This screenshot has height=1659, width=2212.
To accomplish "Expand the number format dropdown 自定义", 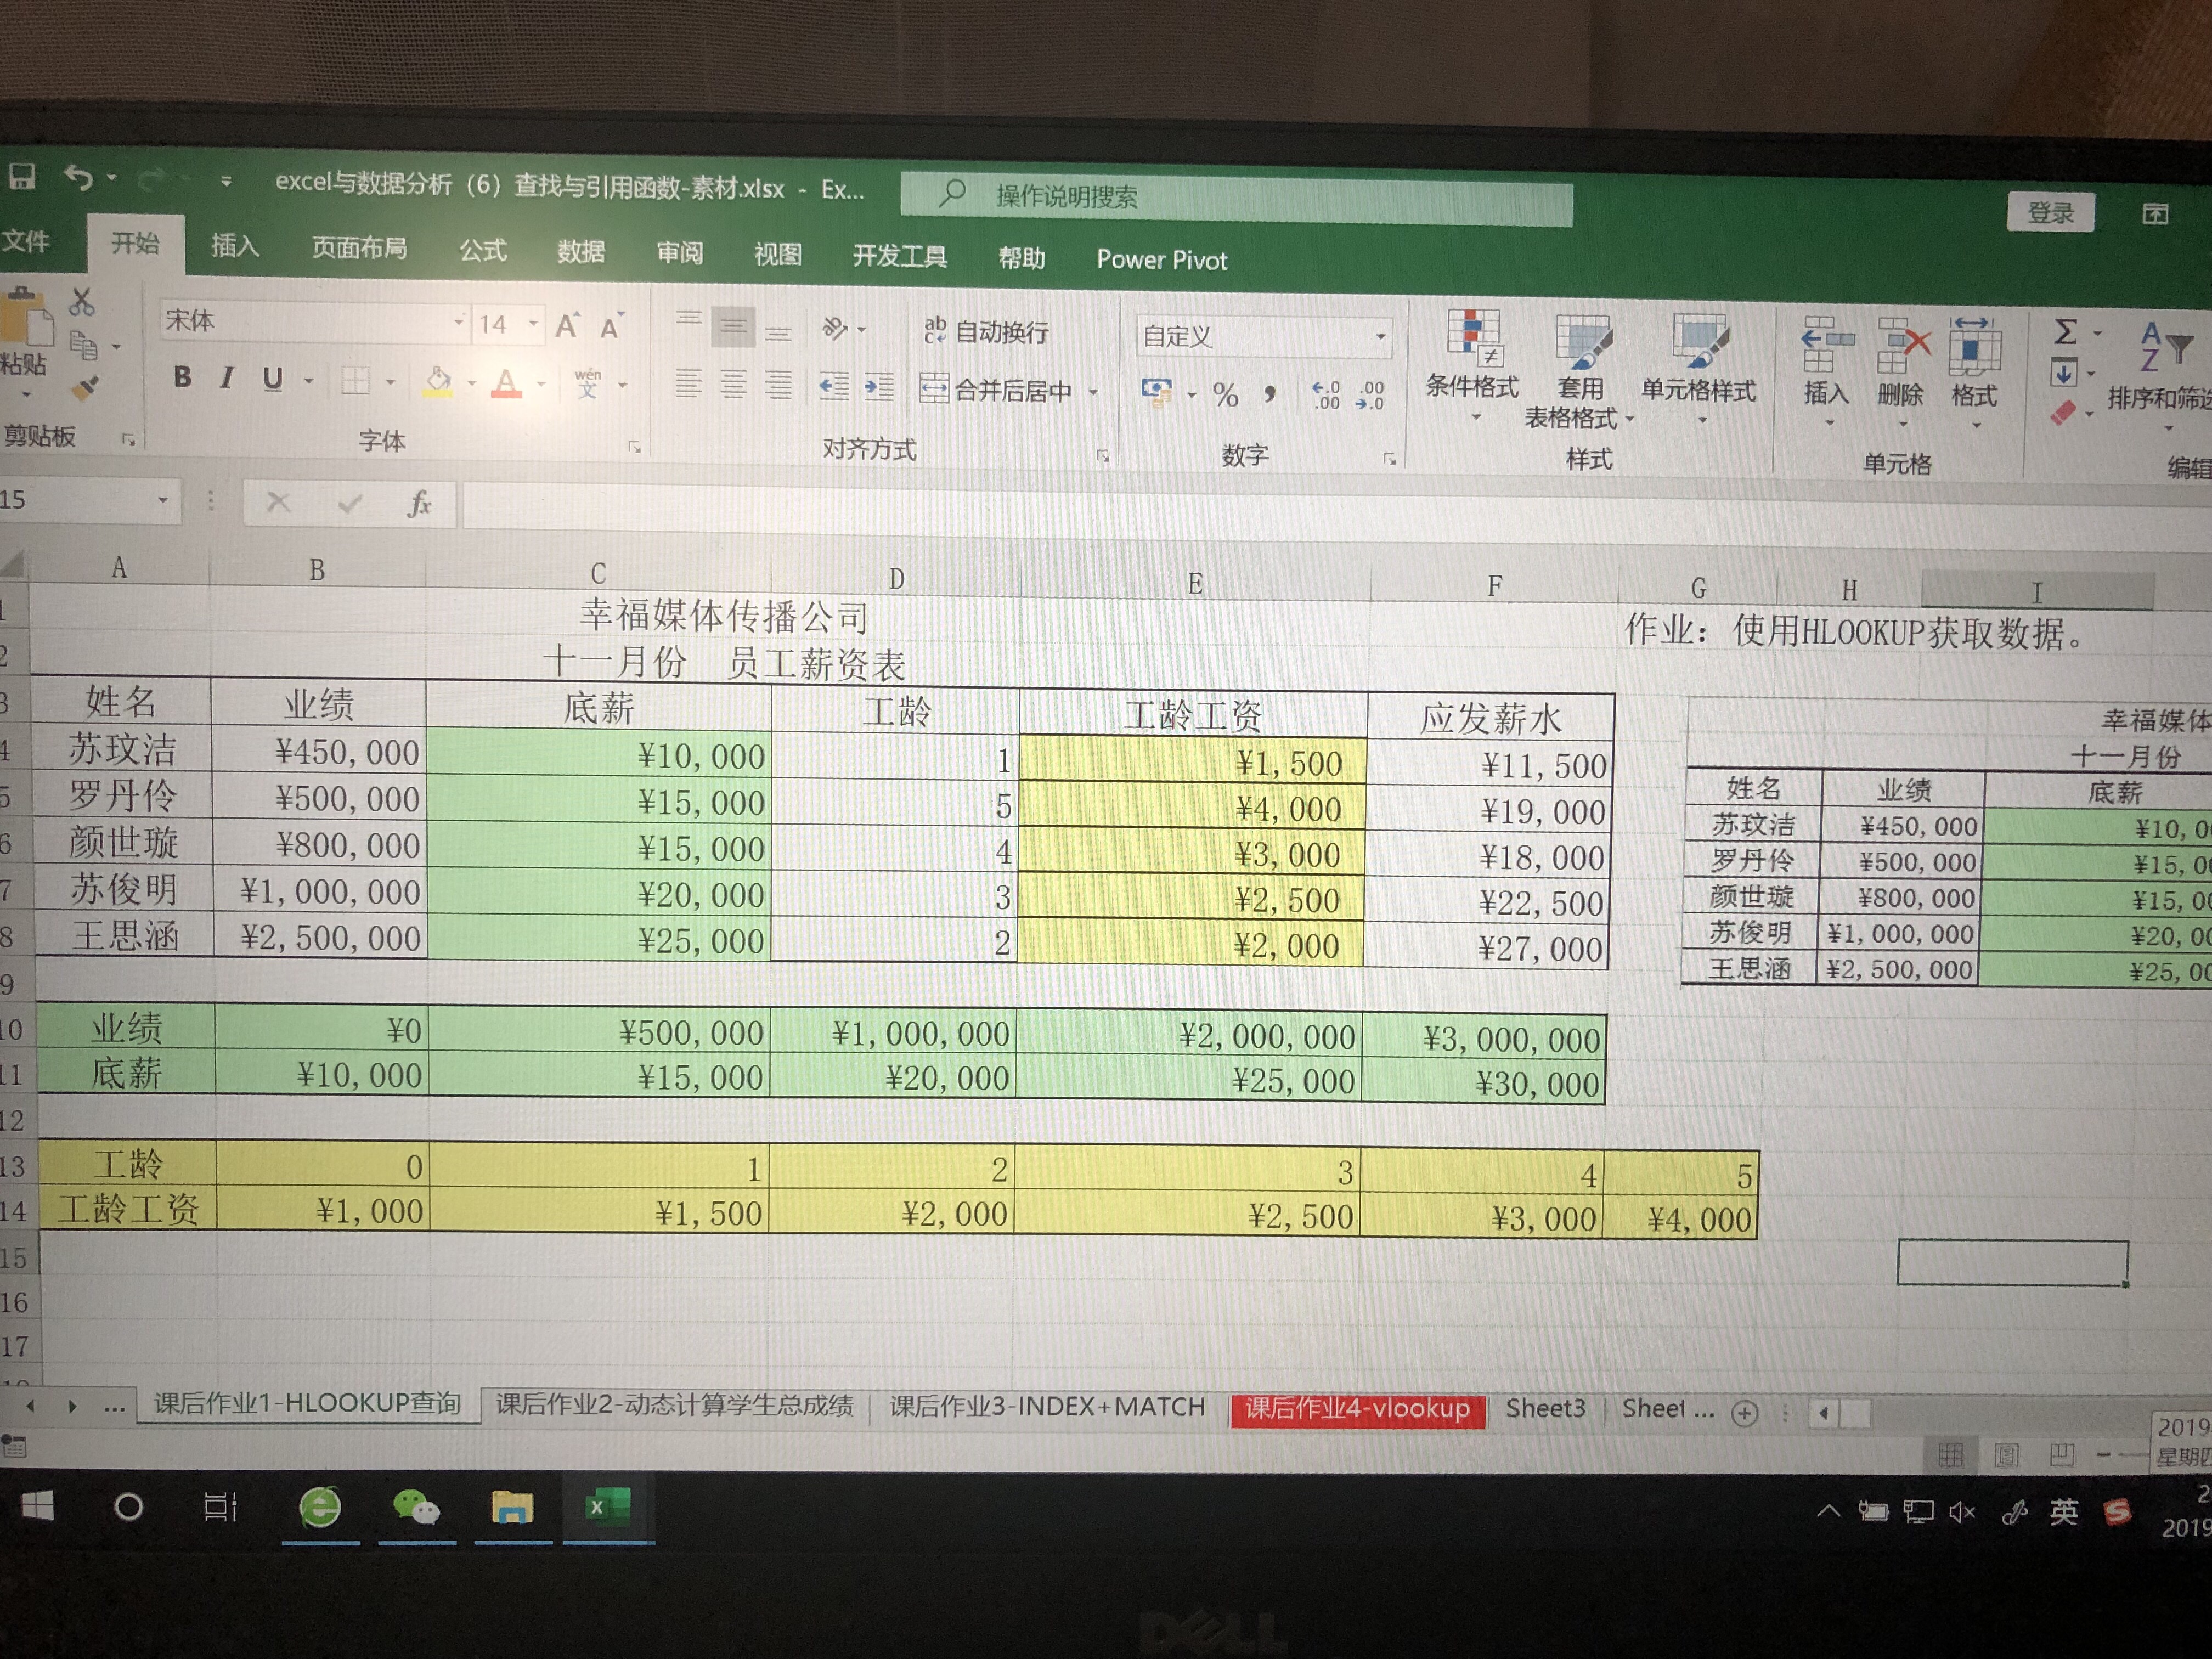I will [x=1380, y=337].
